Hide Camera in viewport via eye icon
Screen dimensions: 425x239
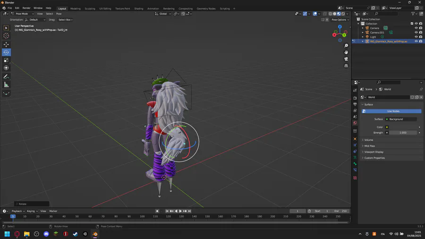click(416, 28)
